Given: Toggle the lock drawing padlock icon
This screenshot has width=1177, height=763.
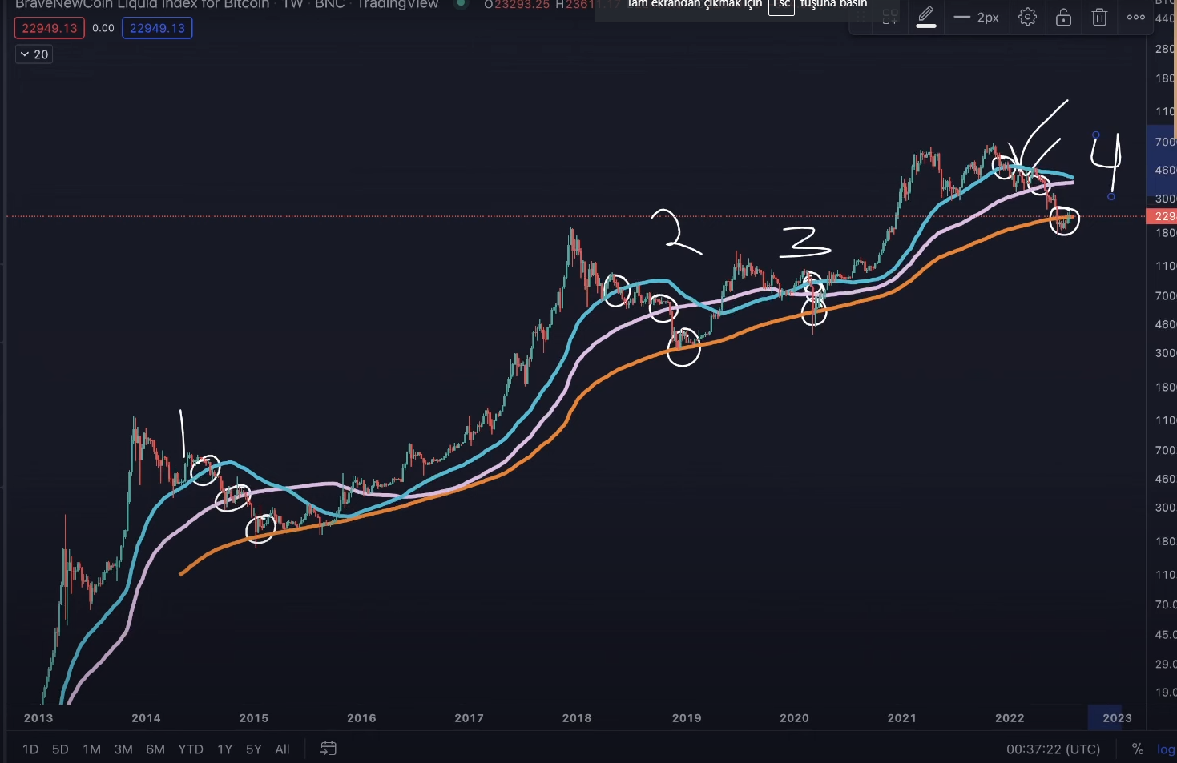Looking at the screenshot, I should [x=1064, y=17].
